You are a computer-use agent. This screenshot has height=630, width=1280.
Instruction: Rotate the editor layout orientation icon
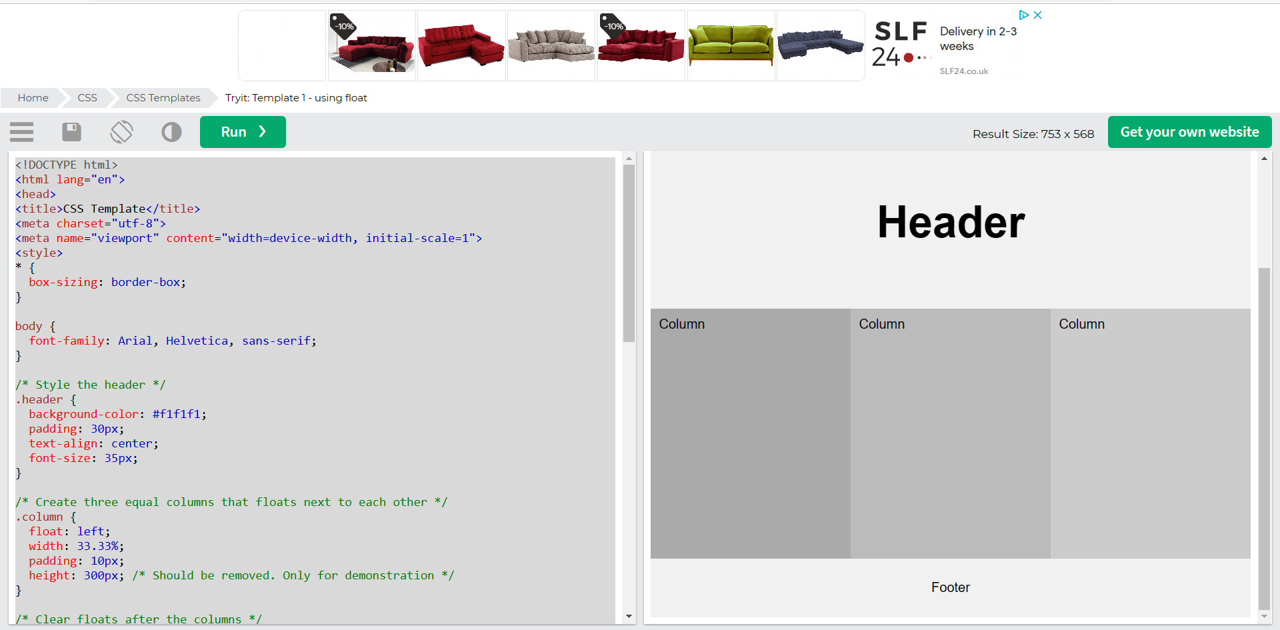pyautogui.click(x=121, y=132)
